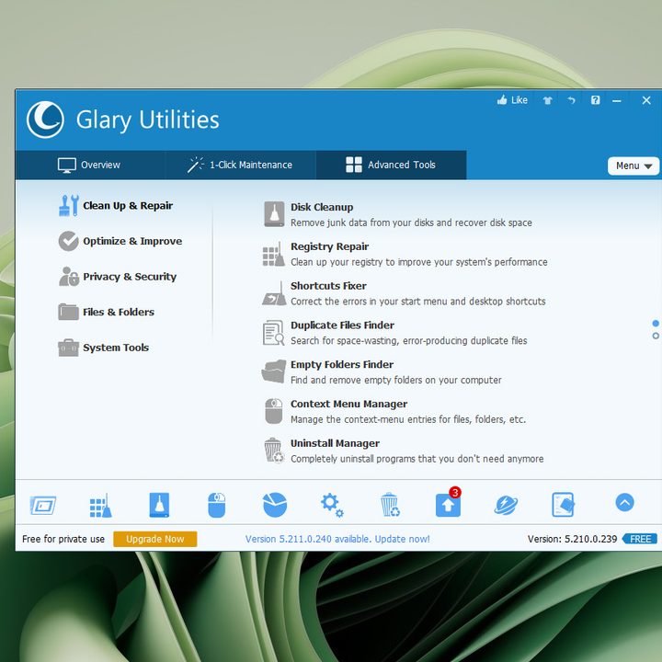The height and width of the screenshot is (662, 662).
Task: Select Files & Folders category
Action: click(x=107, y=312)
